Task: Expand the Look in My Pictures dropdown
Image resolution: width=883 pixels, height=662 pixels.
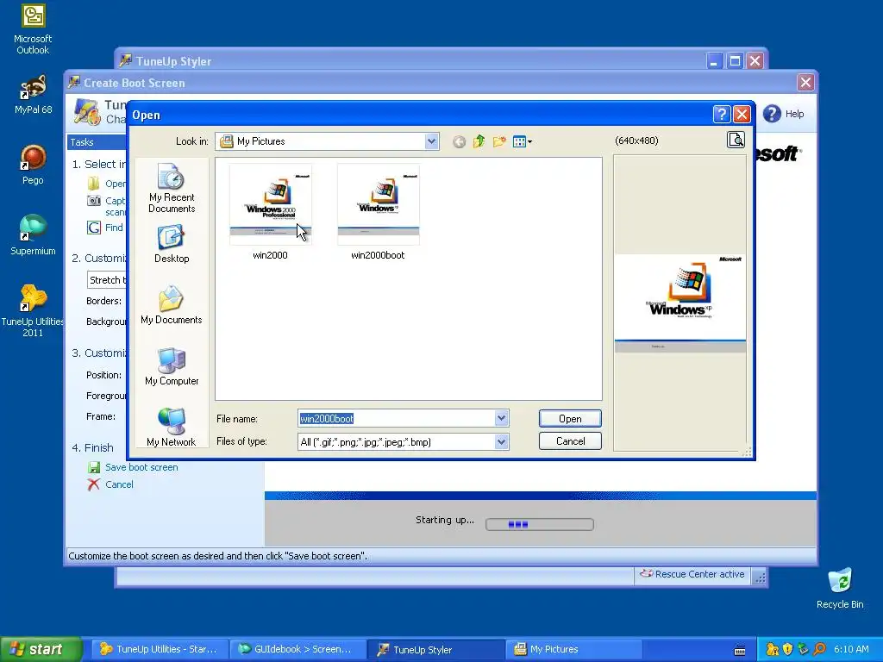Action: click(x=431, y=141)
